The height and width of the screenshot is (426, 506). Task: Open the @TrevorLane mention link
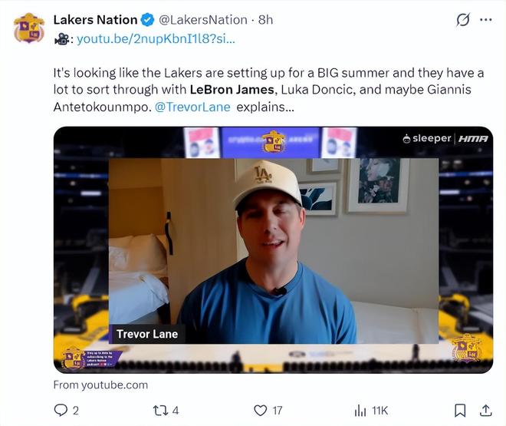192,107
